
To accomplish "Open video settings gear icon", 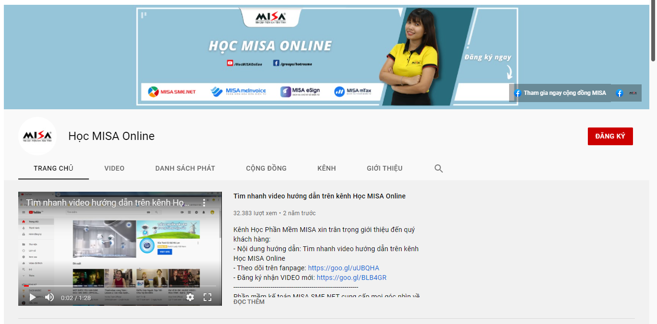I will [x=190, y=297].
